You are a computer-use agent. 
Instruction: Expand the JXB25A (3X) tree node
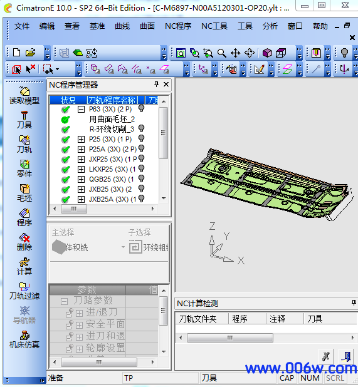point(81,199)
